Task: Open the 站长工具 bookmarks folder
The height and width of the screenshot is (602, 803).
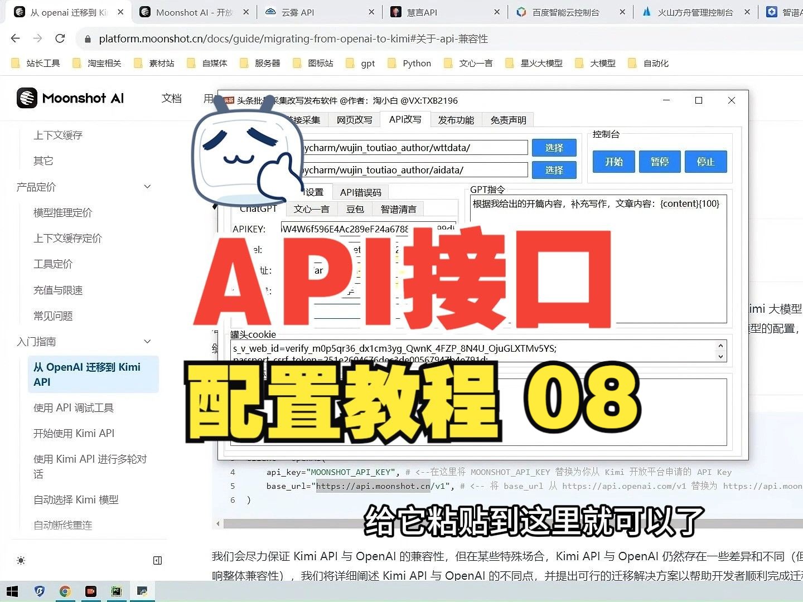Action: tap(36, 63)
